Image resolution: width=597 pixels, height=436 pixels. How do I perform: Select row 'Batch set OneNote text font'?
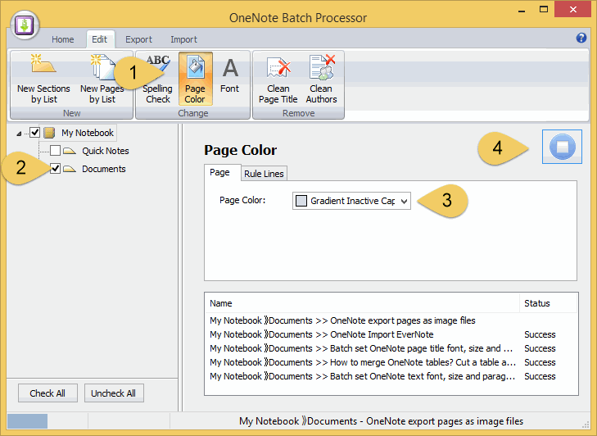point(391,376)
